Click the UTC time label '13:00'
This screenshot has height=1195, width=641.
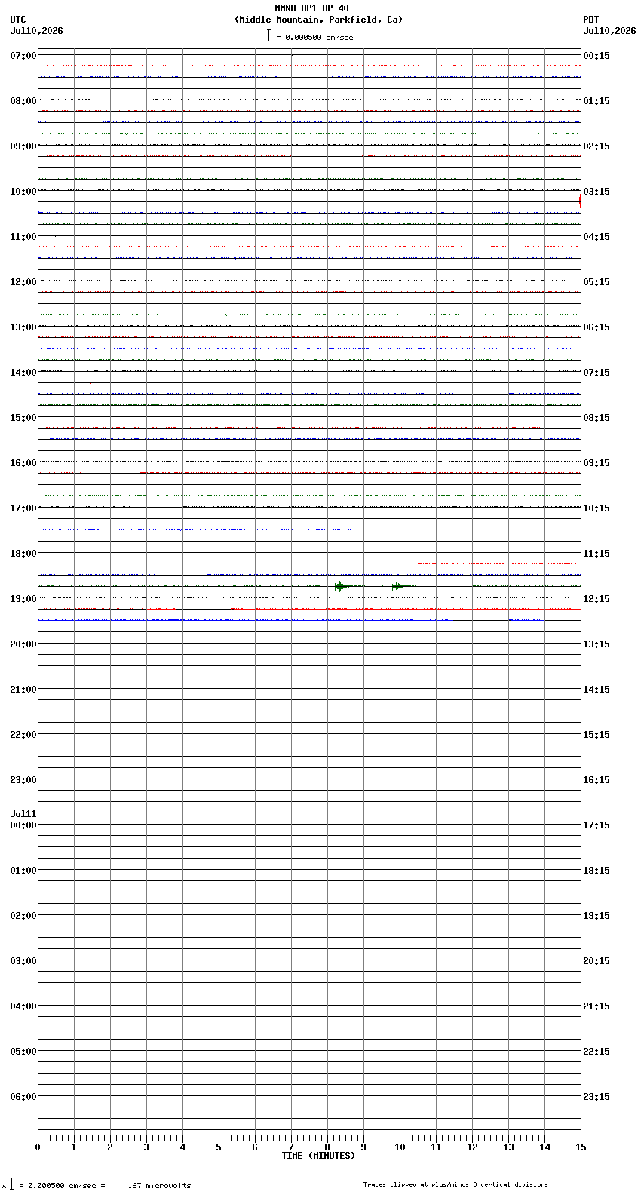[23, 327]
